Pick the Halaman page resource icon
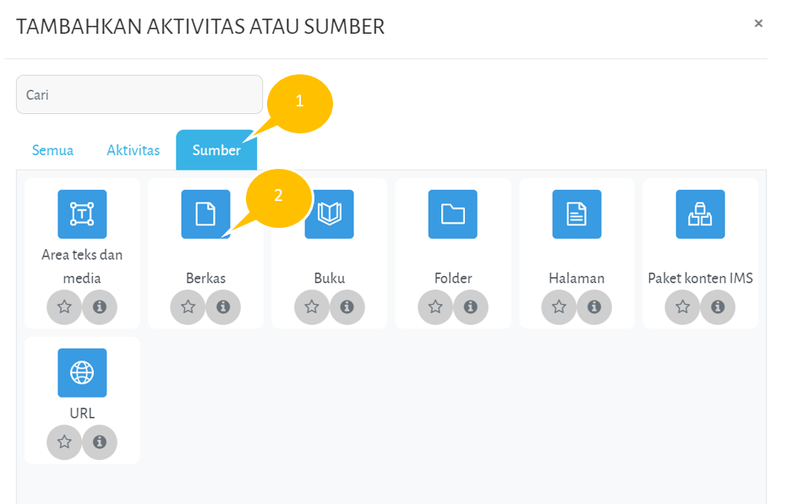The height and width of the screenshot is (504, 797). pos(576,214)
